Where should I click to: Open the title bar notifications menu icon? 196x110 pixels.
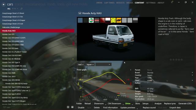click(x=172, y=2)
